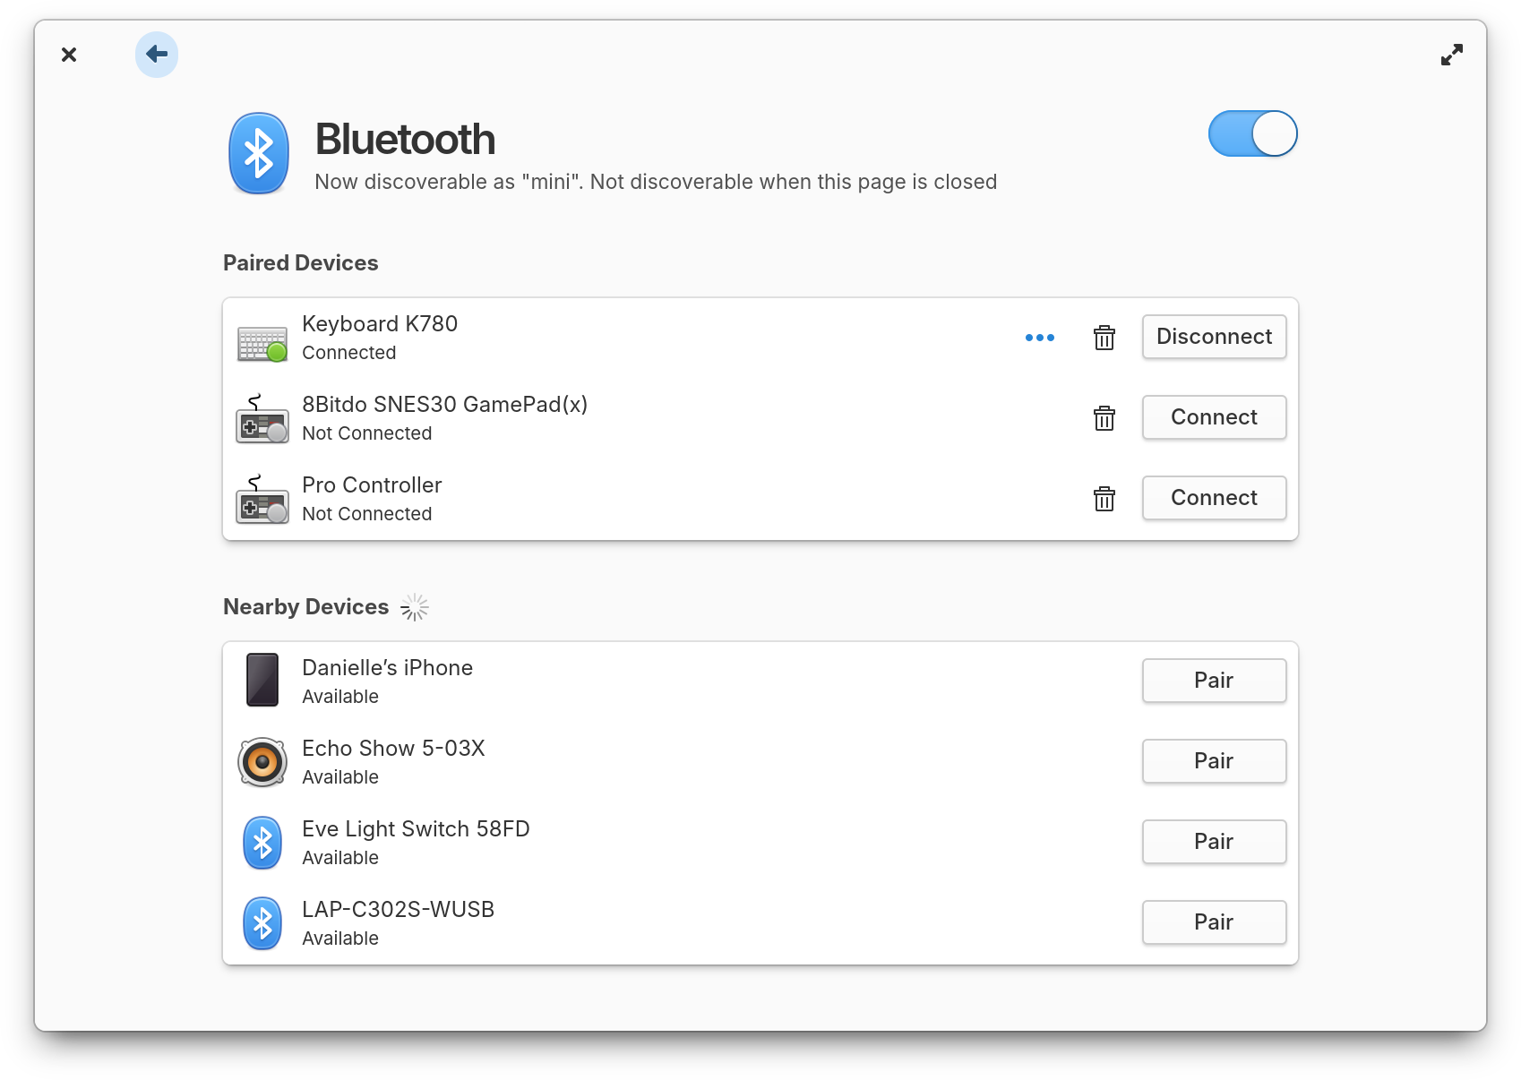1521x1080 pixels.
Task: Click the large Bluetooth logo icon
Action: click(259, 153)
